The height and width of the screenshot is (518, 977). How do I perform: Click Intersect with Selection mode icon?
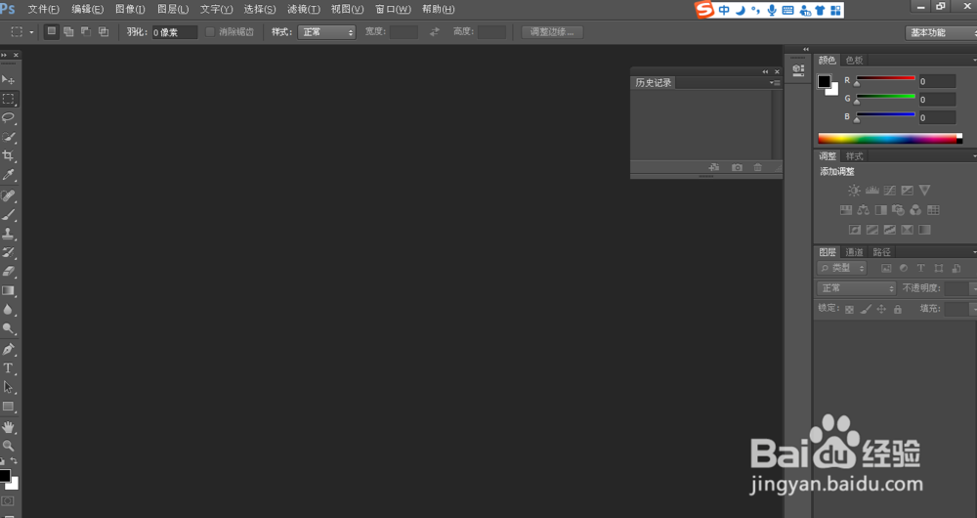tap(104, 31)
